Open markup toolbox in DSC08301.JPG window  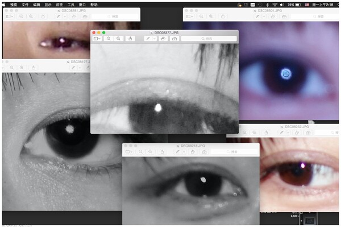click(x=284, y=16)
